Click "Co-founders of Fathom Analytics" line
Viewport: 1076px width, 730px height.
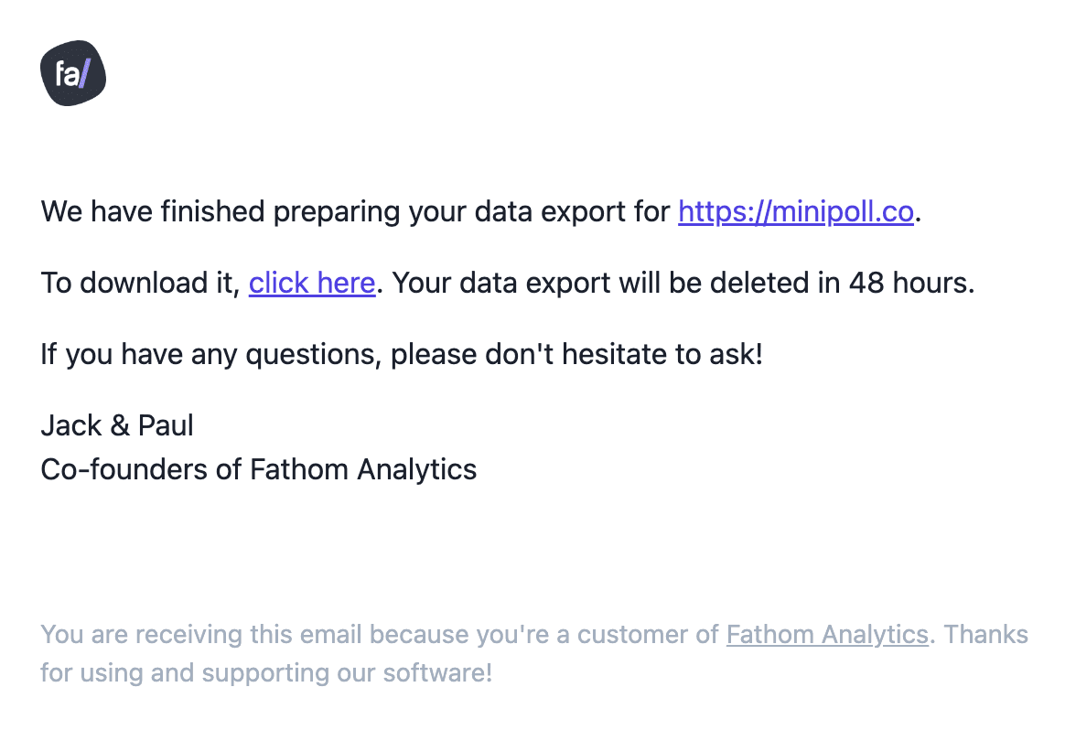259,470
